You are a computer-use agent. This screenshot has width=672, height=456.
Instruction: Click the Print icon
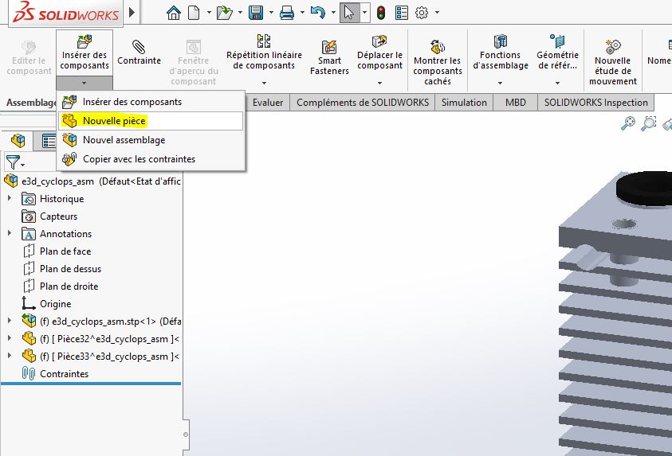pos(287,13)
